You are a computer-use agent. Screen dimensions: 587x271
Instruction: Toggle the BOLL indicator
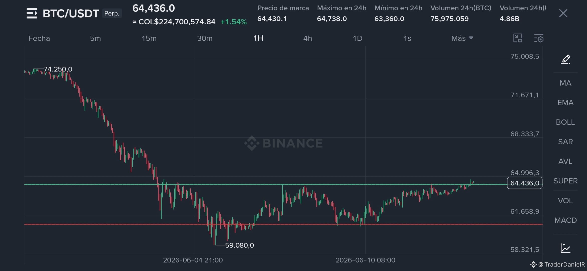click(565, 122)
